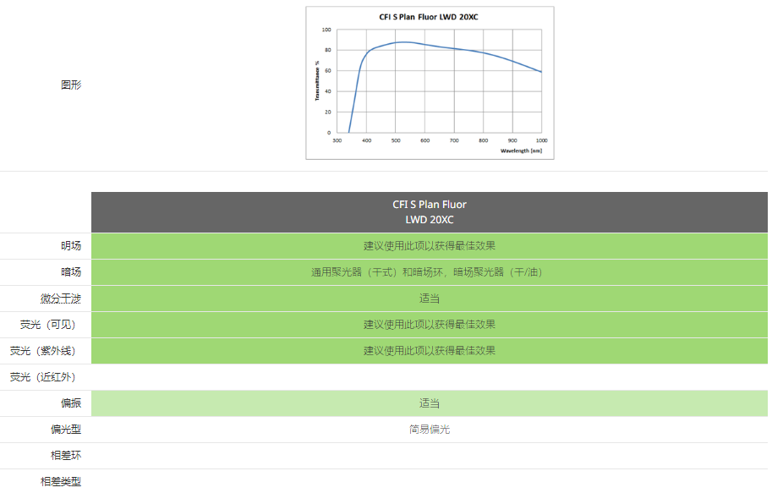Click the recommendation cell in 荧光（可见）row
The height and width of the screenshot is (493, 783).
pyautogui.click(x=430, y=325)
